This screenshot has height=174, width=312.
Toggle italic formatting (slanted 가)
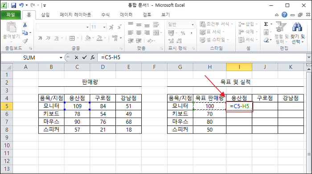(48, 38)
